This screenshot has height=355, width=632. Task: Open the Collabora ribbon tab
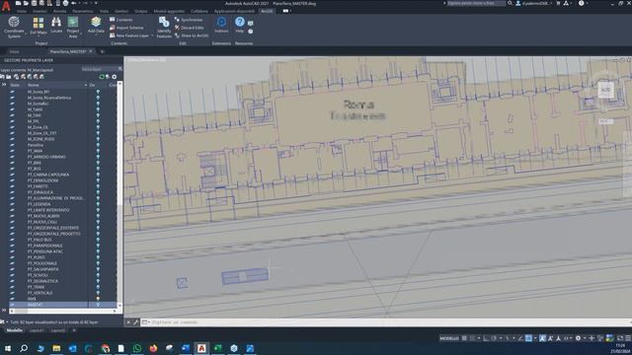coord(199,11)
